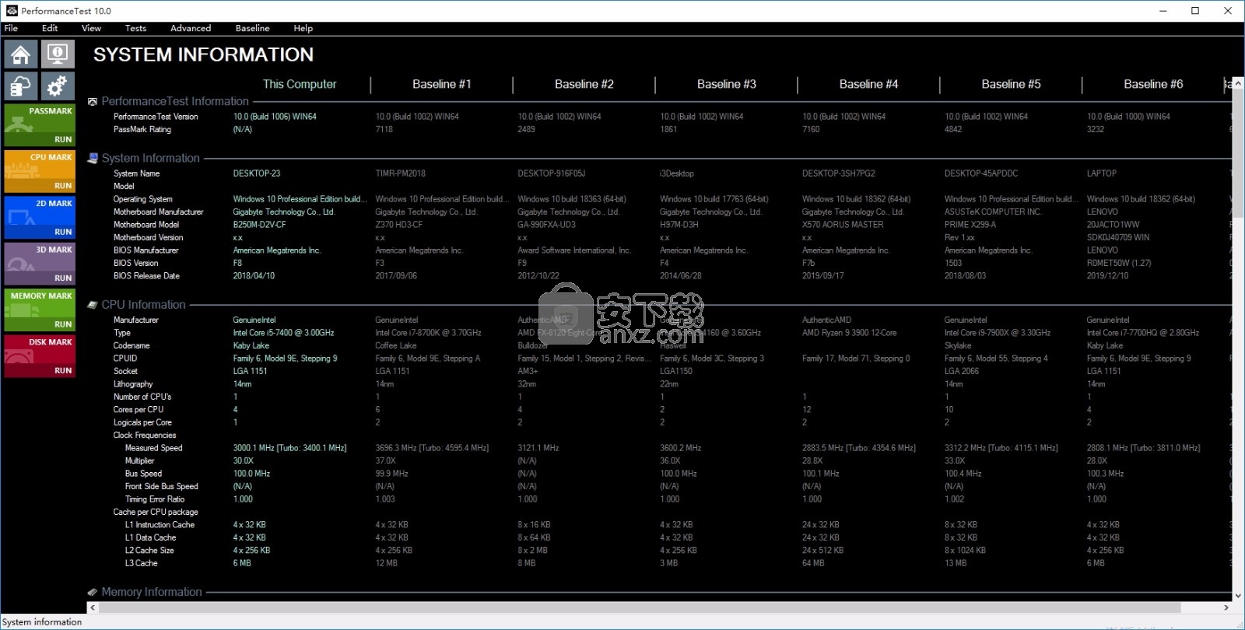The width and height of the screenshot is (1245, 630).
Task: Click the CPU Information section icon
Action: click(93, 305)
